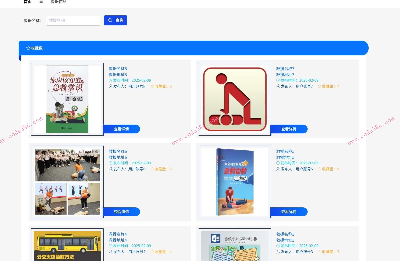
Task: Click the 救援名称8 title text
Action: pyautogui.click(x=118, y=69)
